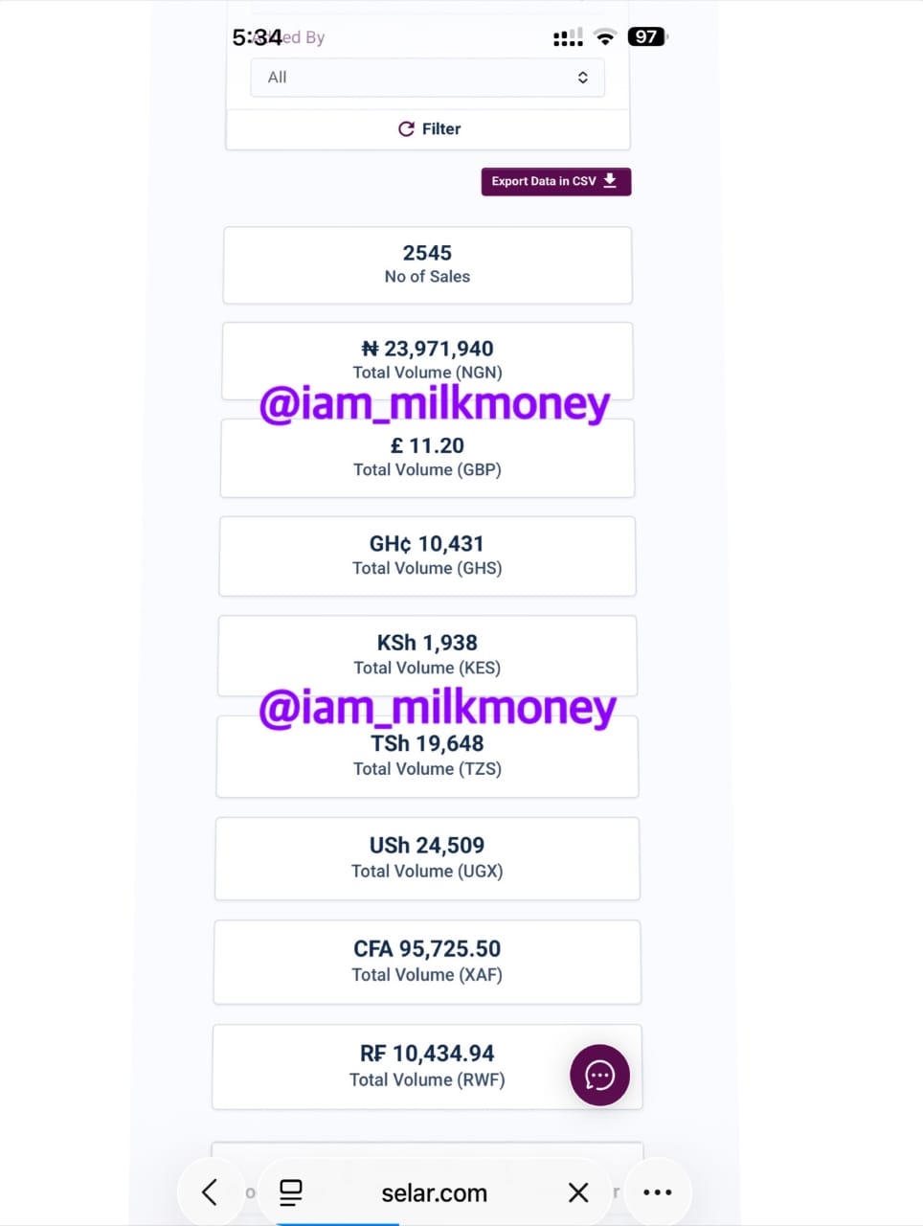This screenshot has width=923, height=1226.
Task: Tap the selar.com address bar
Action: (x=434, y=1192)
